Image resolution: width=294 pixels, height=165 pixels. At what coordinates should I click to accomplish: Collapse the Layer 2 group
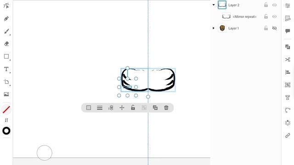coord(214,5)
